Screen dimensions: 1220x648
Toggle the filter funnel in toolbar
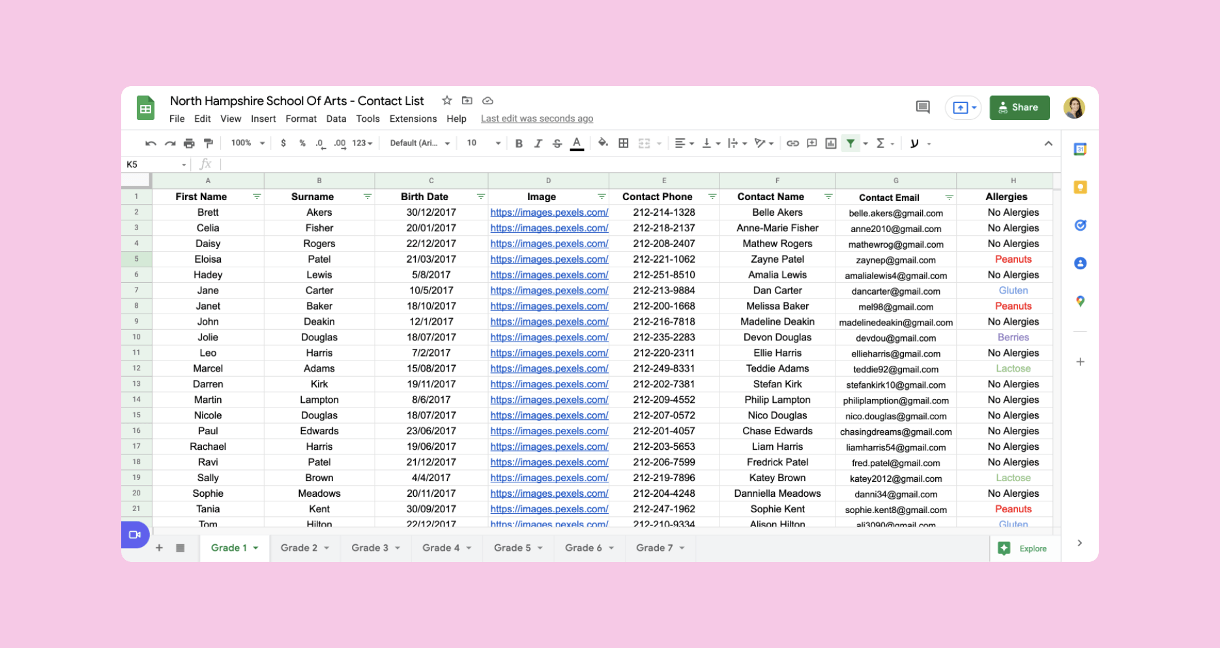coord(850,143)
